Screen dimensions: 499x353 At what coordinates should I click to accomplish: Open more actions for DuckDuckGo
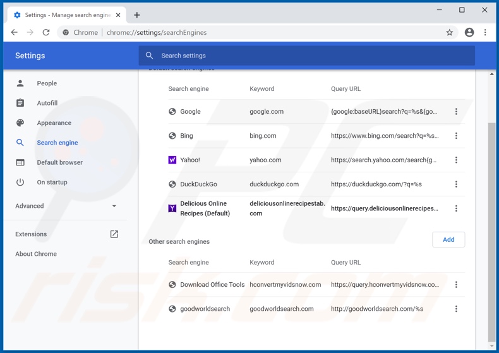tap(456, 184)
